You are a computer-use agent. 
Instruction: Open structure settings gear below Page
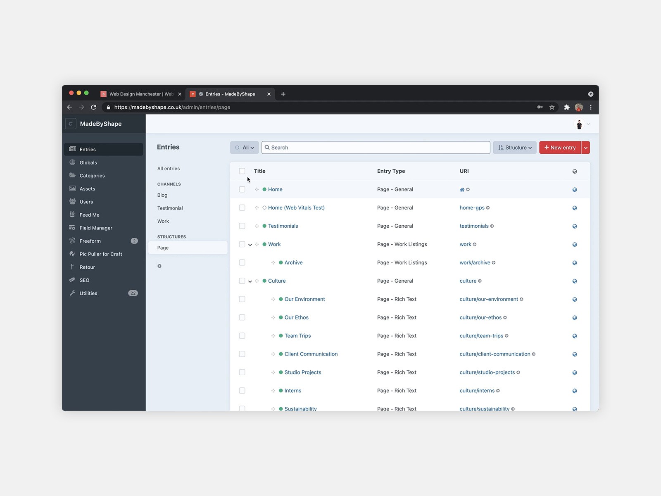159,266
